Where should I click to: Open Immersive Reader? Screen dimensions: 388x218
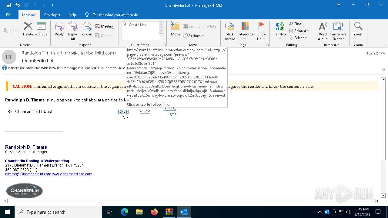tap(338, 31)
